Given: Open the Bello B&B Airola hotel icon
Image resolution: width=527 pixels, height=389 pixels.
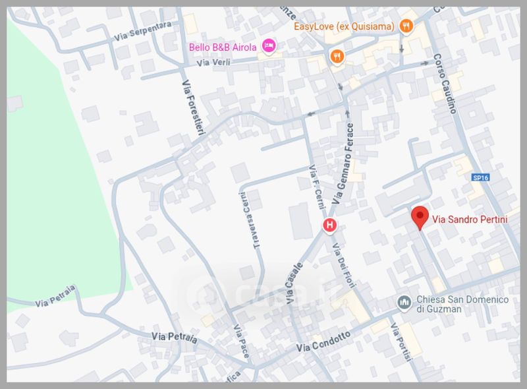Looking at the screenshot, I should pyautogui.click(x=269, y=45).
